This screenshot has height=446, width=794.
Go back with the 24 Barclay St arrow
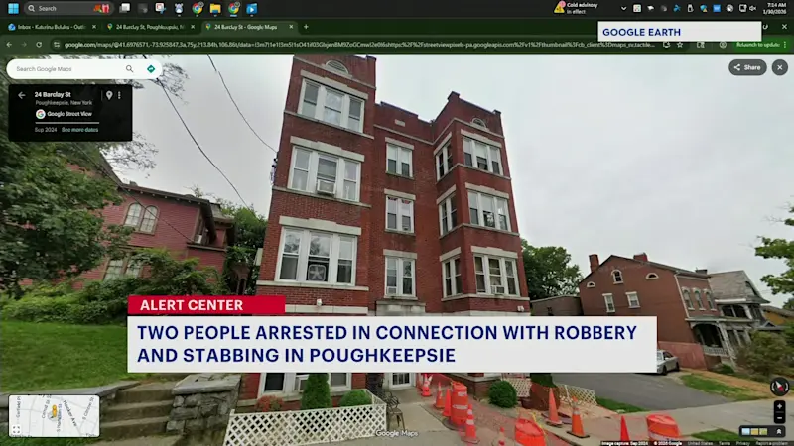[21, 95]
